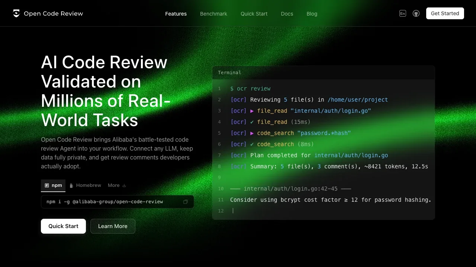
Task: Click the 'internal/auth/login.go:42-45' header line
Action: pos(290,189)
